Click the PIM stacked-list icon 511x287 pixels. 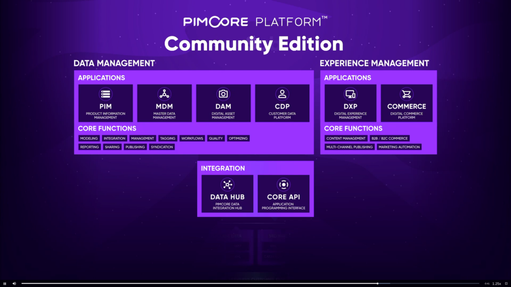pyautogui.click(x=106, y=94)
